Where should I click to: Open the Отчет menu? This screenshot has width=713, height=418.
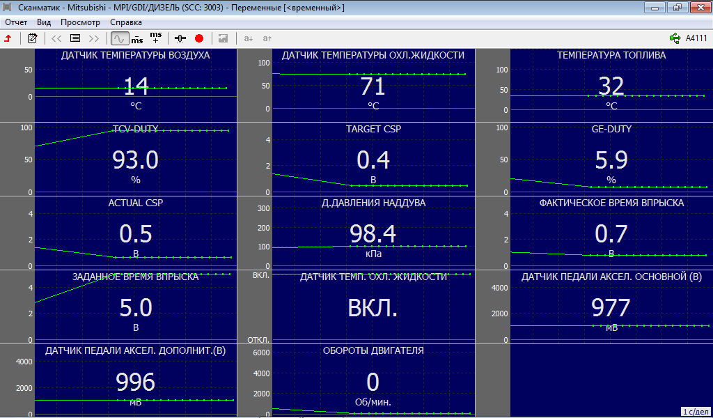coord(16,22)
